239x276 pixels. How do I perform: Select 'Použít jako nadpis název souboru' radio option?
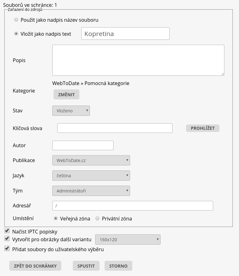click(16, 20)
